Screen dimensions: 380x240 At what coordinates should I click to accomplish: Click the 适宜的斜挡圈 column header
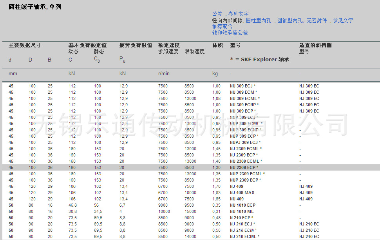[315, 45]
